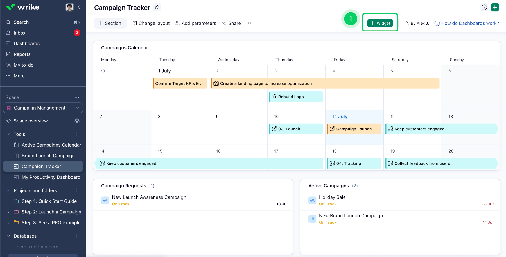
Task: Open the help question mark icon
Action: tap(484, 7)
